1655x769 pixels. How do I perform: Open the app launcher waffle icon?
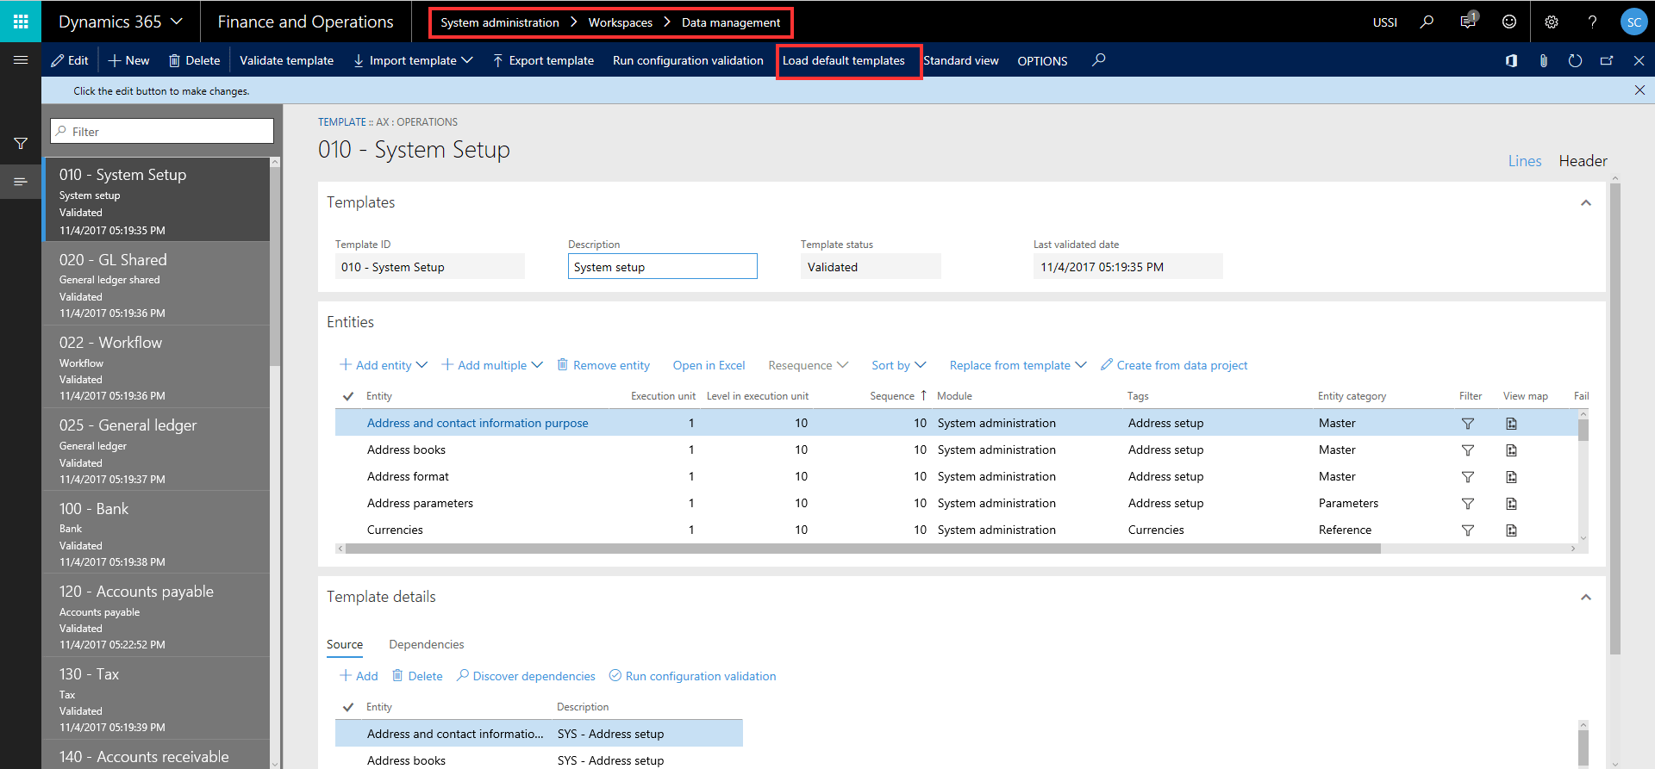pos(21,22)
